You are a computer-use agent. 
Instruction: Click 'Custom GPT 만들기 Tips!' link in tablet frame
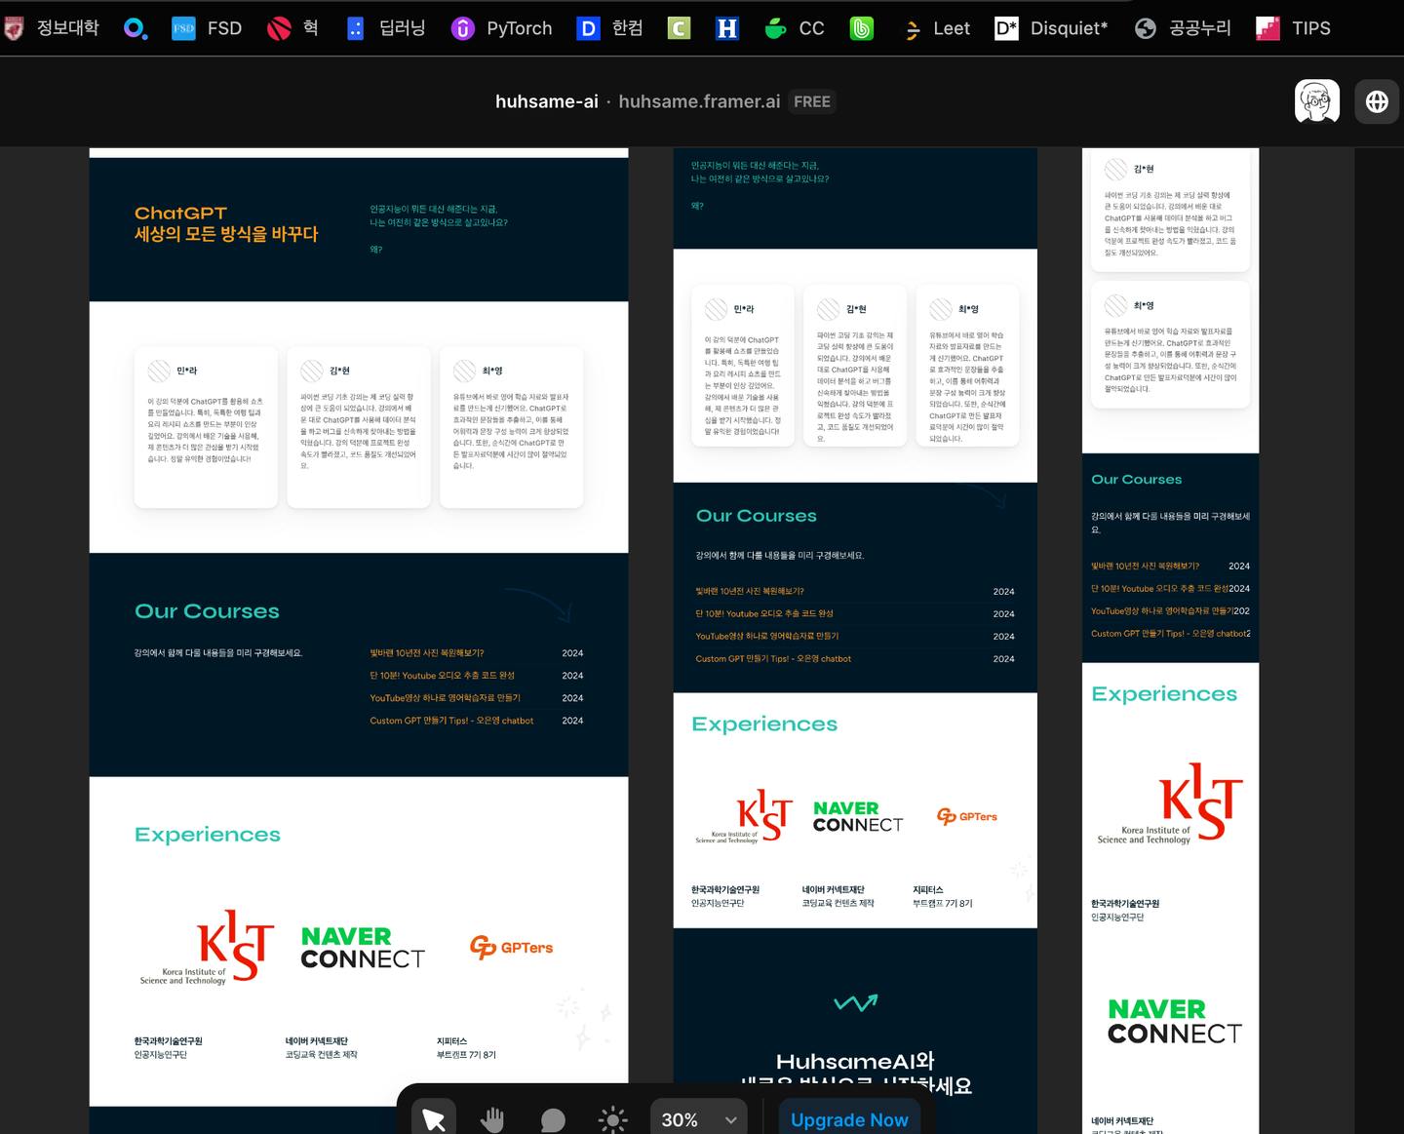click(x=773, y=658)
